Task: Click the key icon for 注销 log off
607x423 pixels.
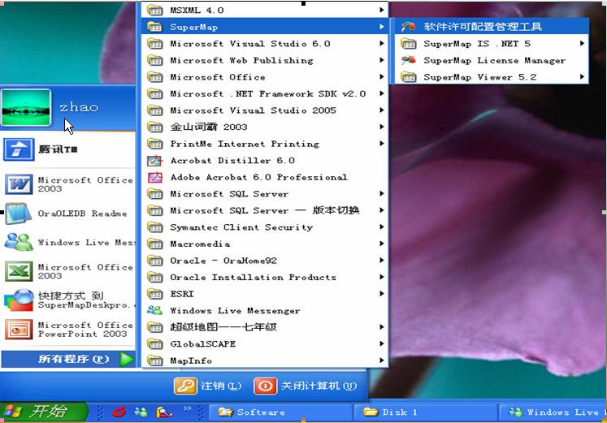Action: pos(185,386)
